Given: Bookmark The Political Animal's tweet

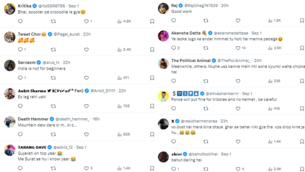Looking at the screenshot, I should click(x=302, y=81).
